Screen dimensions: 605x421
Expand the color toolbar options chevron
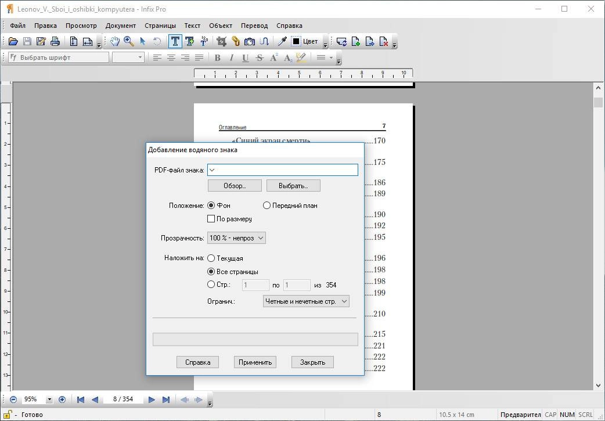[x=325, y=45]
